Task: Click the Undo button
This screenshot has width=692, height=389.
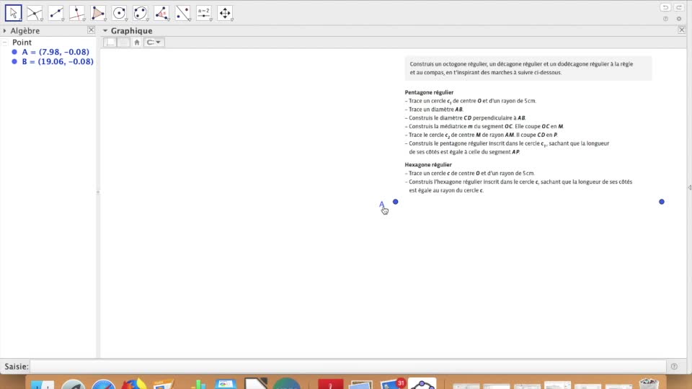Action: tap(665, 7)
